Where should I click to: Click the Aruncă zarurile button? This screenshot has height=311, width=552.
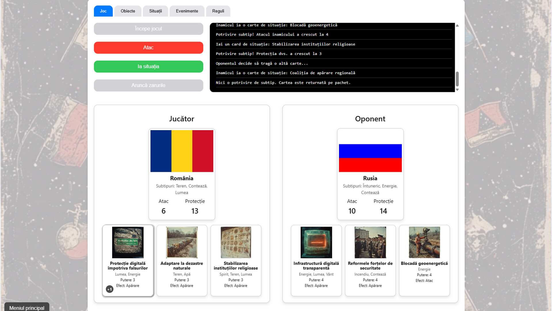click(148, 85)
